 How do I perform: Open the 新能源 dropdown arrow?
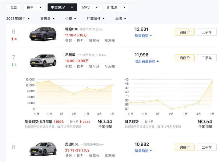tap(124, 7)
